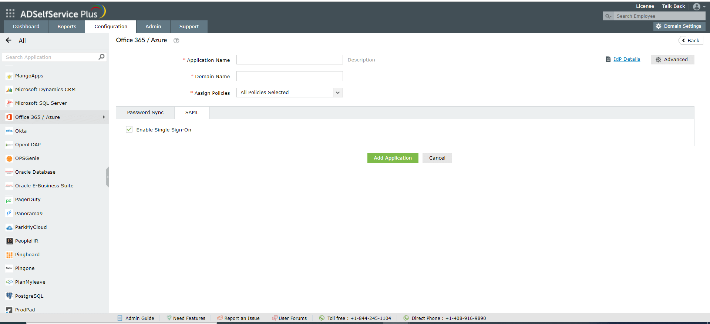Click the toll free phone number
The width and height of the screenshot is (710, 324).
click(371, 318)
